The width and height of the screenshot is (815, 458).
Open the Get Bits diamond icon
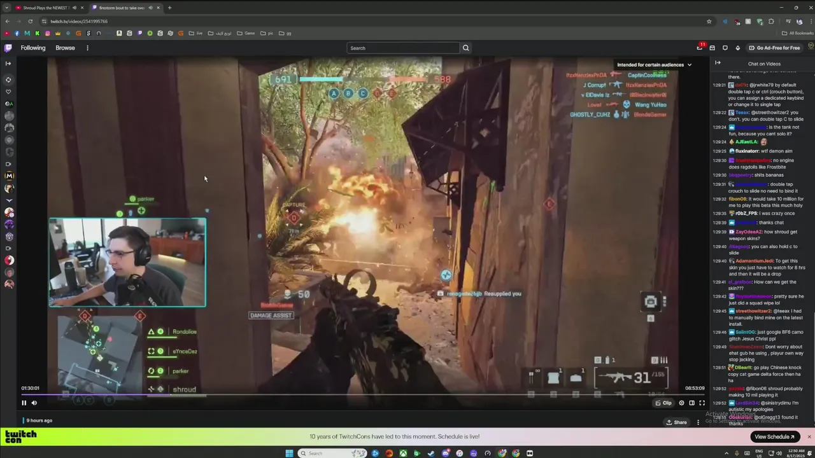[x=738, y=48]
